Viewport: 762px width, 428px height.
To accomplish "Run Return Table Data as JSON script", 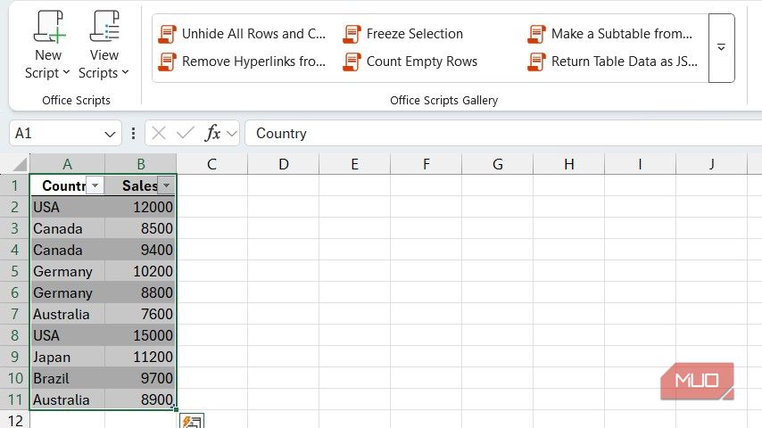I will point(613,62).
